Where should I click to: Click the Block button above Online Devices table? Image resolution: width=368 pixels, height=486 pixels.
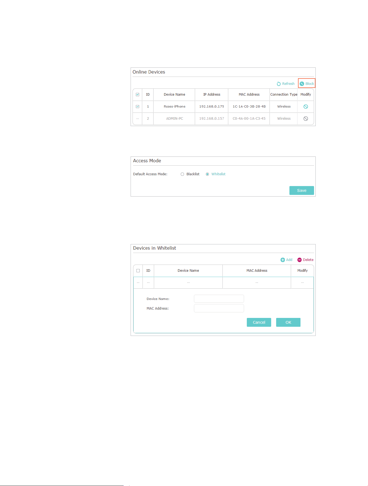pyautogui.click(x=307, y=83)
